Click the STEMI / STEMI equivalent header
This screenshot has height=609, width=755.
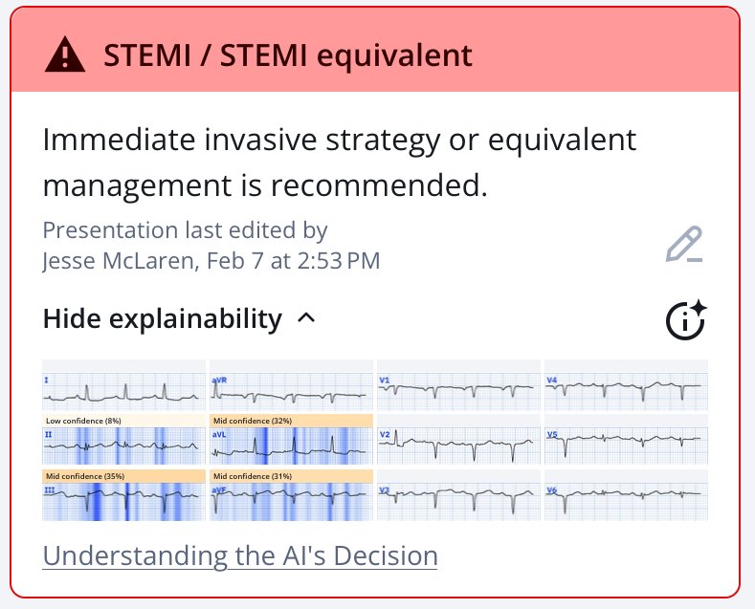288,54
